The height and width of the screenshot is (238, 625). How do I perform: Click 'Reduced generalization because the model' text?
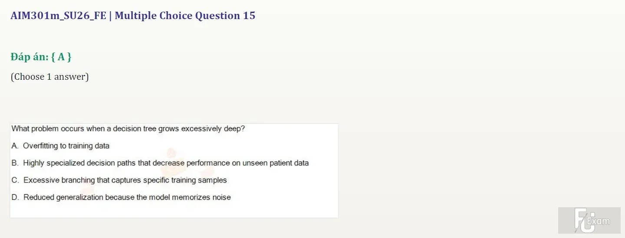point(96,198)
